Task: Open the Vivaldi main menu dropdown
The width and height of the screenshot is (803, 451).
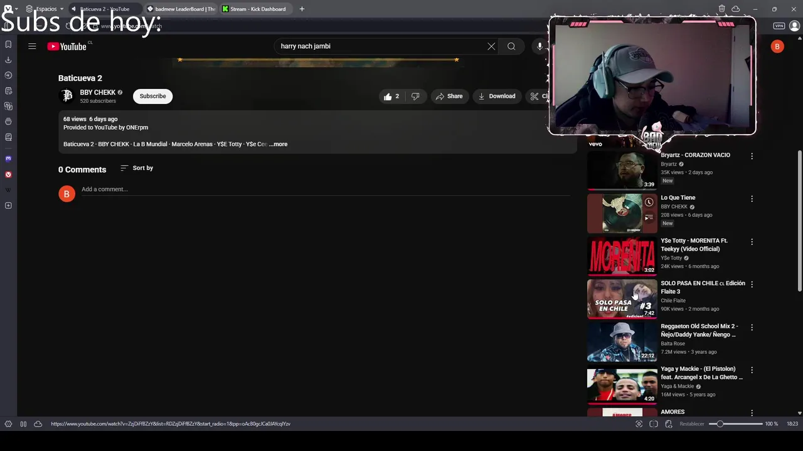Action: click(x=12, y=9)
